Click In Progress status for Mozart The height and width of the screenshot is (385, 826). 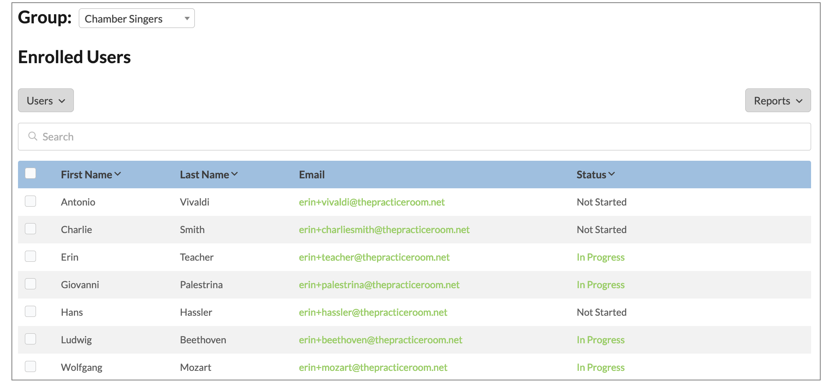pos(600,368)
